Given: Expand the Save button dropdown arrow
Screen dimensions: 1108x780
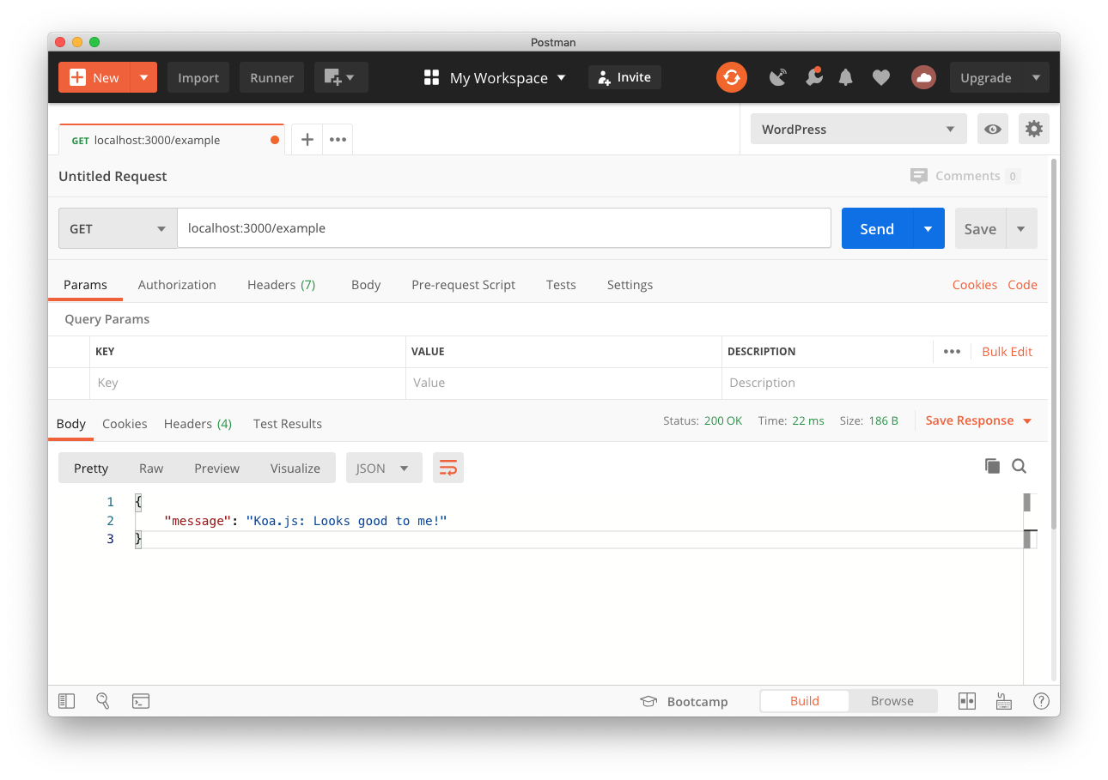Looking at the screenshot, I should point(1021,228).
